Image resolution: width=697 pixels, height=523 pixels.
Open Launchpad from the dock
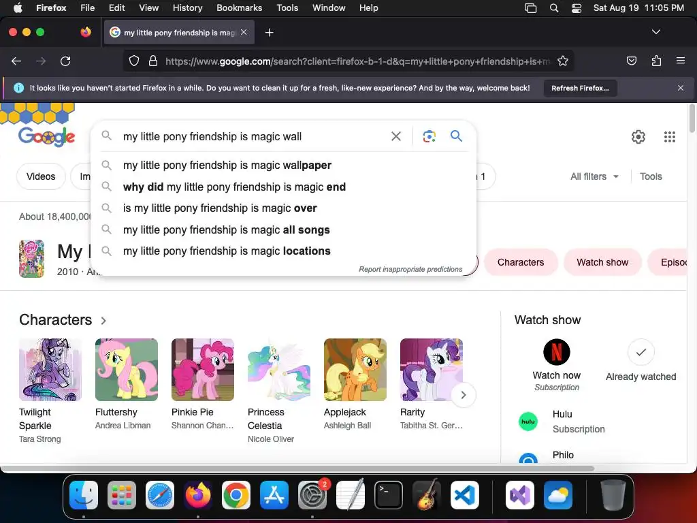coord(122,495)
